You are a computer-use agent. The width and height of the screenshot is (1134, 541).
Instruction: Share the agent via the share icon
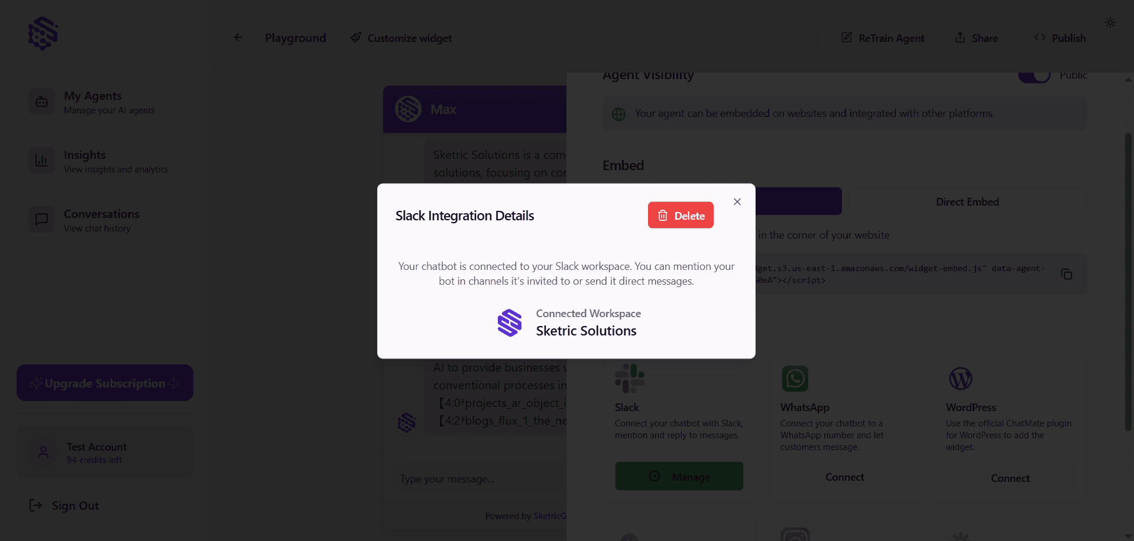coord(960,37)
